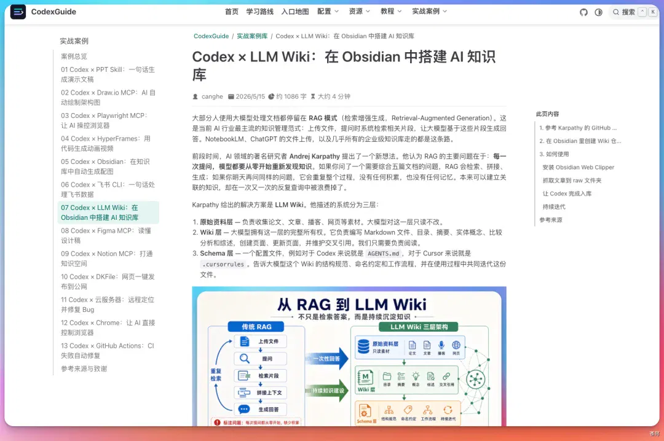Viewport: 664px width, 441px height.
Task: Jump to 抓取文章到 raw 文件夹 section
Action: 572,181
